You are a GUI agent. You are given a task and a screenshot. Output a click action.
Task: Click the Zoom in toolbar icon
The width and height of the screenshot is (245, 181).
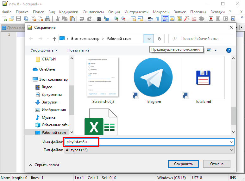point(116,19)
